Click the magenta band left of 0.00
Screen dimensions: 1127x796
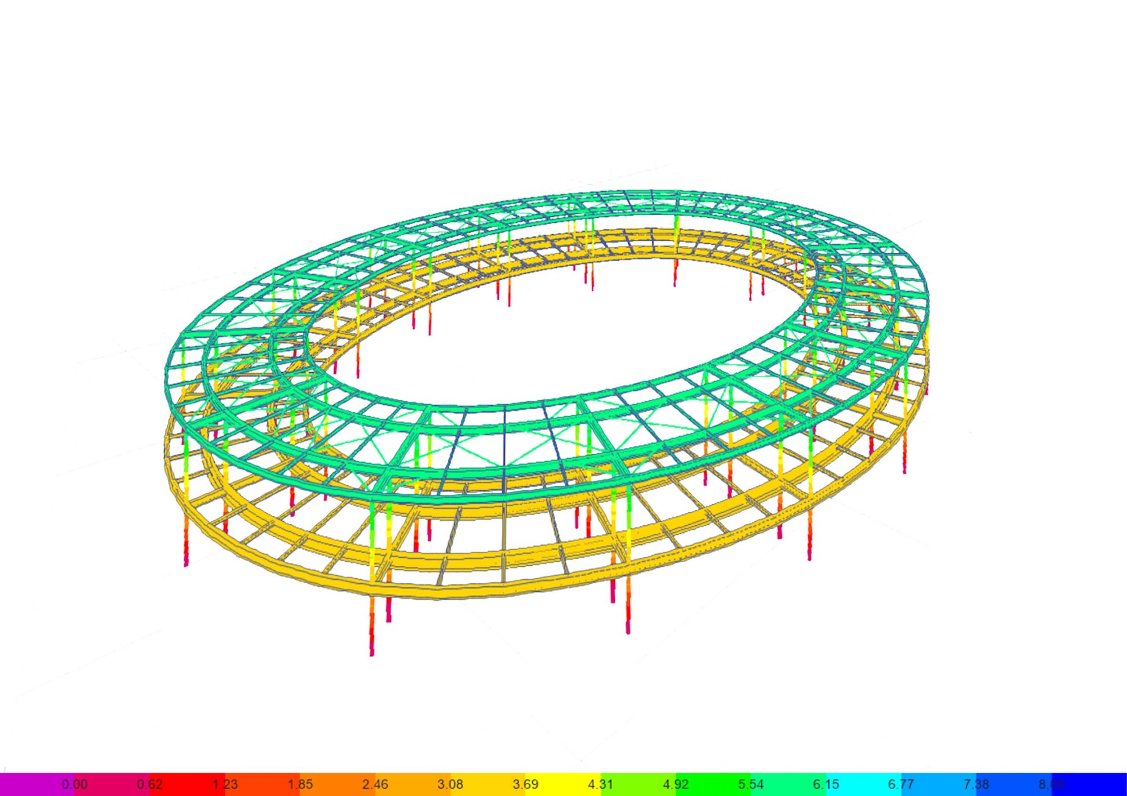tap(37, 784)
